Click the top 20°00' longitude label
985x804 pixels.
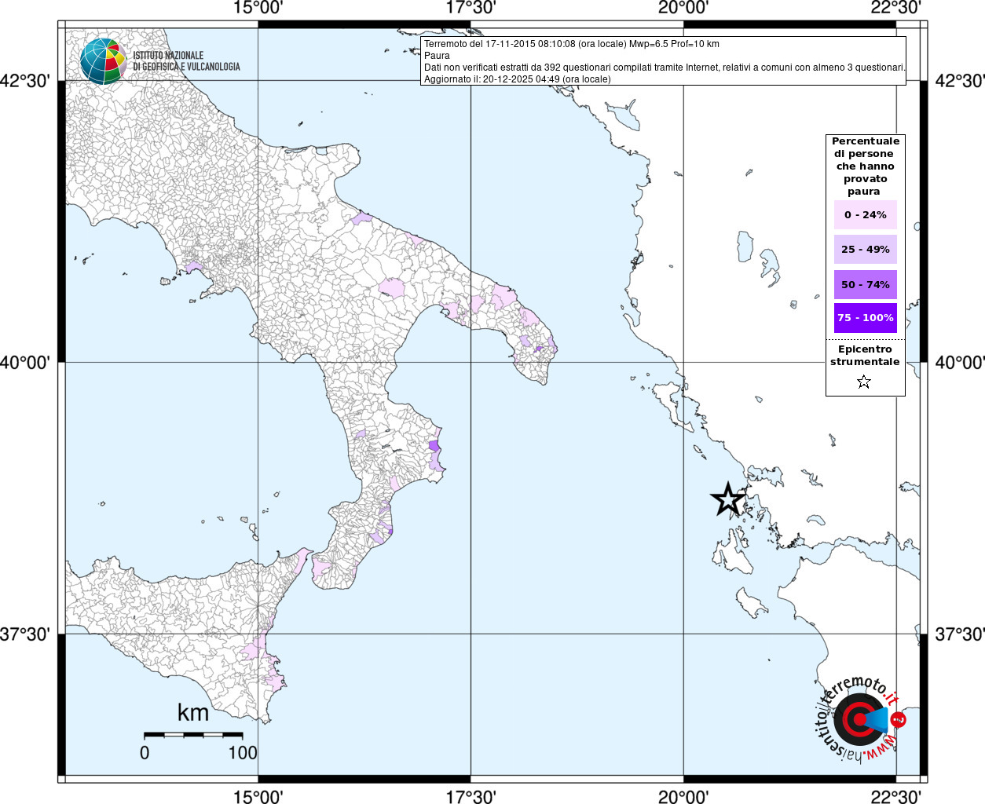click(x=683, y=8)
